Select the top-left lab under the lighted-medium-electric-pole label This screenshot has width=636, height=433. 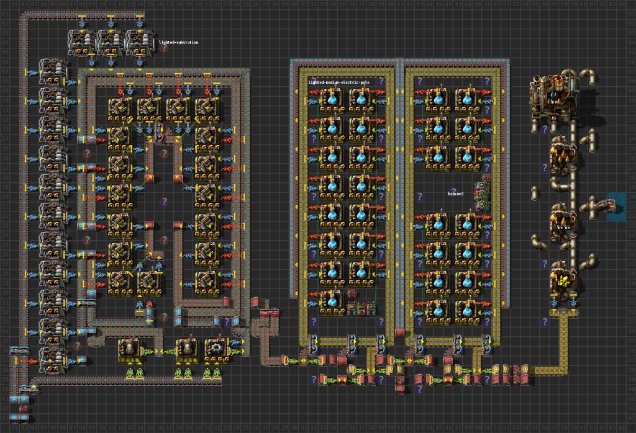(332, 100)
